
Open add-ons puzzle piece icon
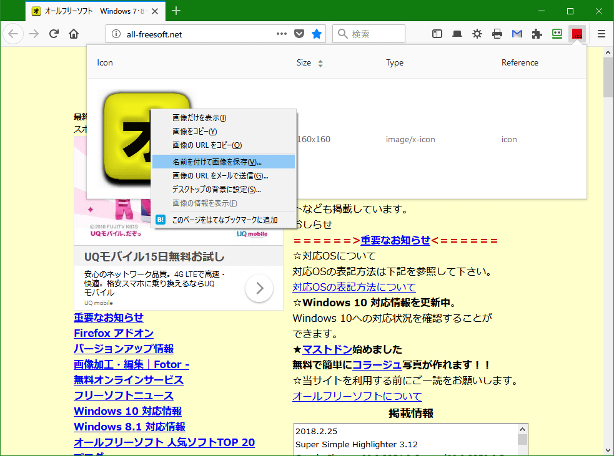(537, 34)
